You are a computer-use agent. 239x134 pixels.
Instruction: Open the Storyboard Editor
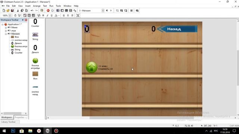[58, 10]
